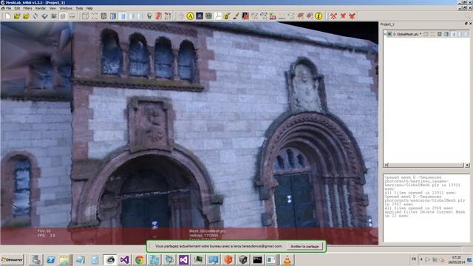Toggle Wireframe render mode icon
This screenshot has height=266, width=473.
pyautogui.click(x=103, y=16)
